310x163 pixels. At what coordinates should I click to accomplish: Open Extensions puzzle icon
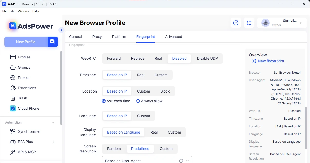(x=13, y=88)
